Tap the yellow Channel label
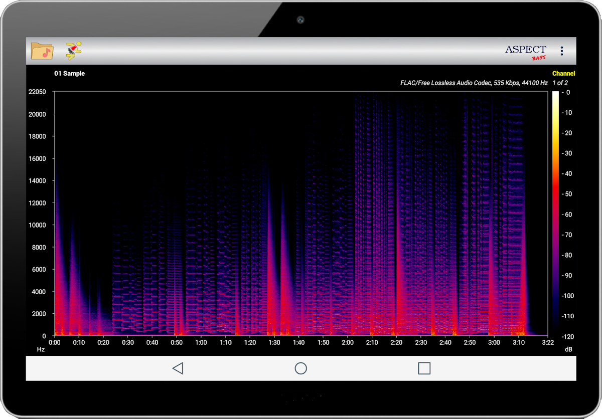602x419 pixels. [x=563, y=73]
